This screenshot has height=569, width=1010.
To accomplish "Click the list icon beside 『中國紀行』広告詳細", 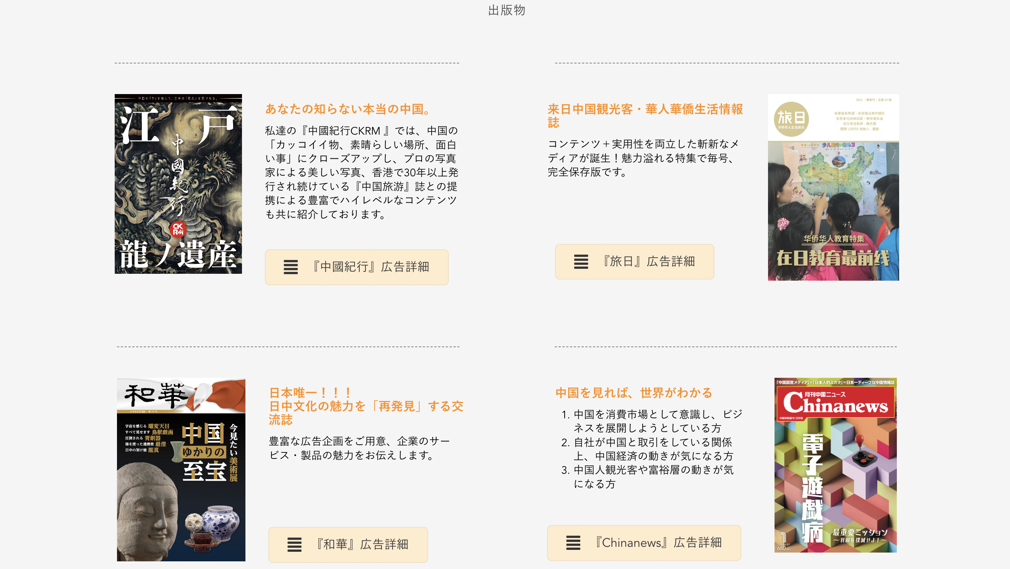I will click(291, 267).
